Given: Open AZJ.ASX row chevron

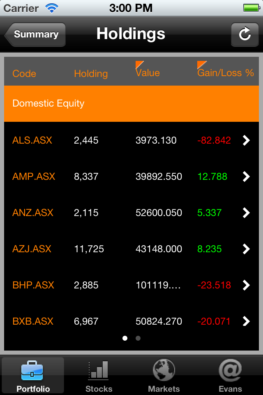Looking at the screenshot, I should coord(246,249).
